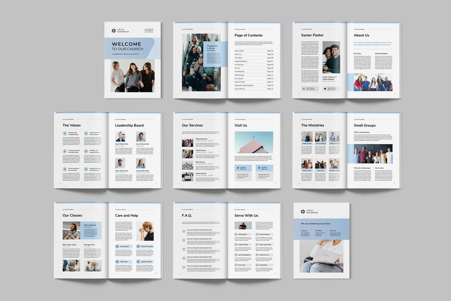Click the LFLV Church logo on the back cover
This screenshot has height=301, width=451.
(x=309, y=211)
